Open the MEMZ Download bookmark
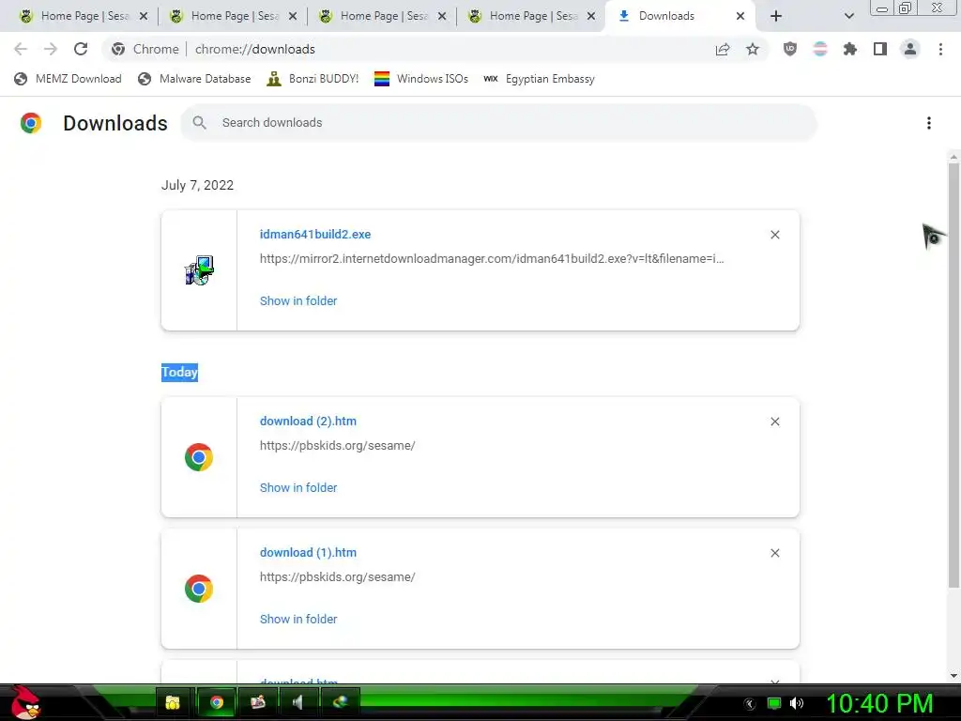 click(68, 79)
